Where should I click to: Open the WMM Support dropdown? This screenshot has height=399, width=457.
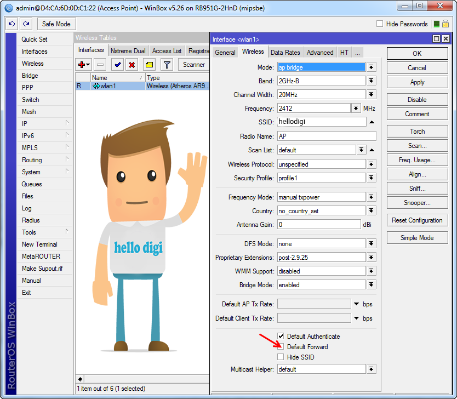pyautogui.click(x=371, y=271)
